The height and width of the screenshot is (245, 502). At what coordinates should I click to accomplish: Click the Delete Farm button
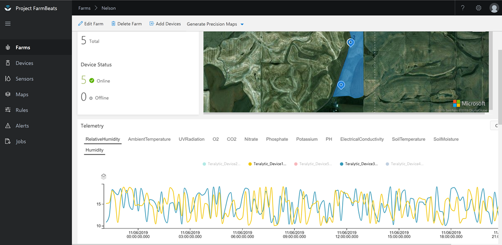point(126,23)
